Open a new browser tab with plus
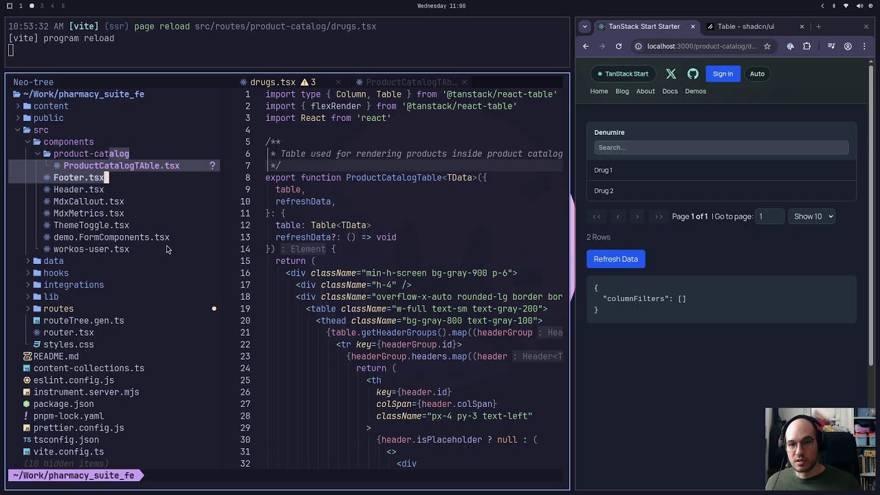Image resolution: width=880 pixels, height=495 pixels. [x=818, y=26]
